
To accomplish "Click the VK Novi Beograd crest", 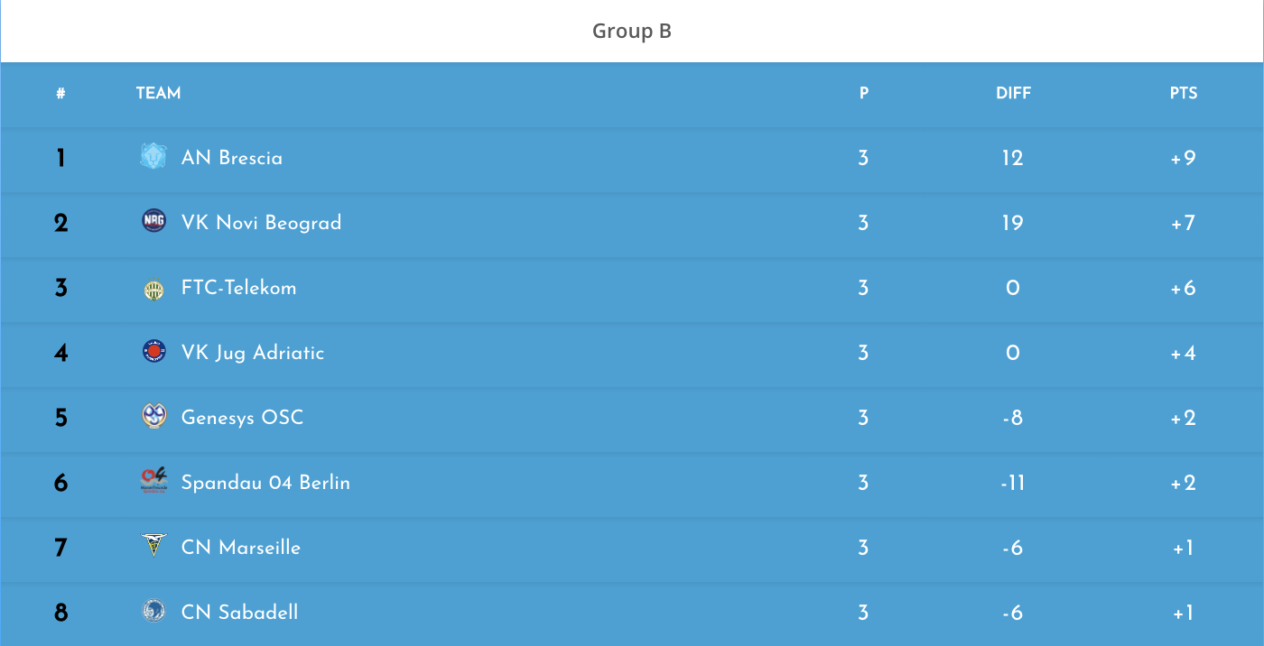I will (x=153, y=221).
